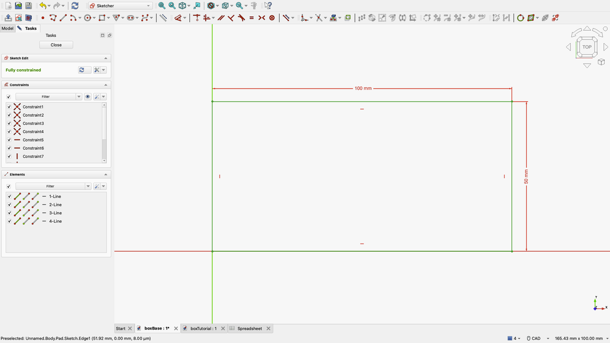
Task: Select the Create point tool
Action: point(43,17)
